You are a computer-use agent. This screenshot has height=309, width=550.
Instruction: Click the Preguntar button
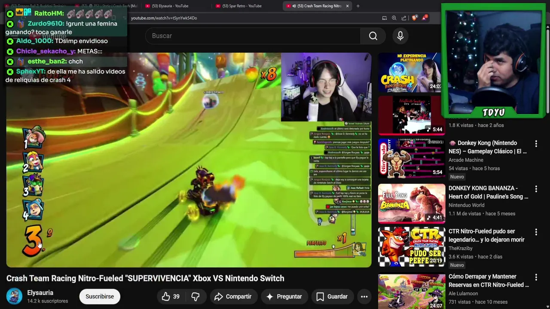tap(284, 297)
